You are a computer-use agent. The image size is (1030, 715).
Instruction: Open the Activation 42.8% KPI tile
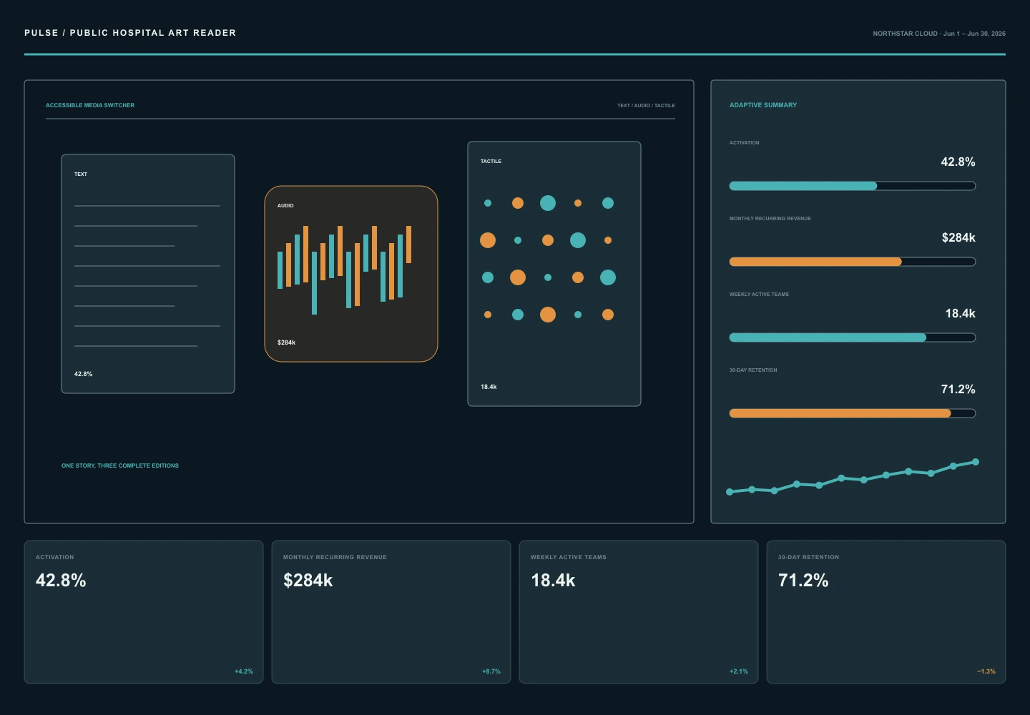point(144,612)
